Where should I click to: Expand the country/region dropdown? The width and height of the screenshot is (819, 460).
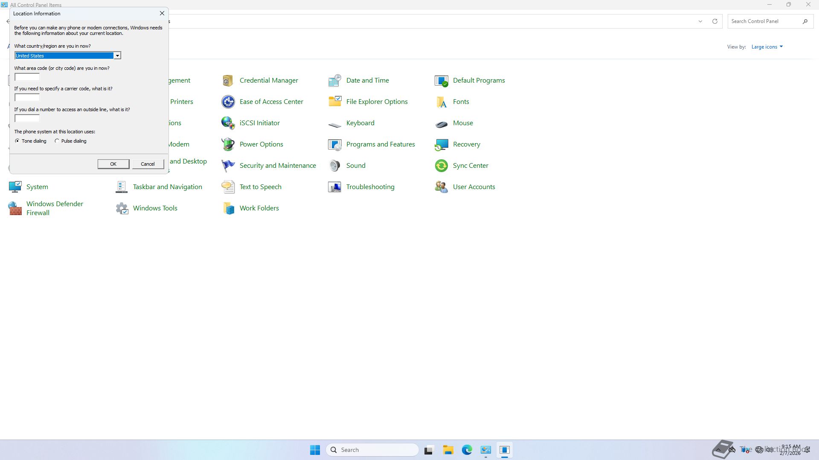pos(117,56)
